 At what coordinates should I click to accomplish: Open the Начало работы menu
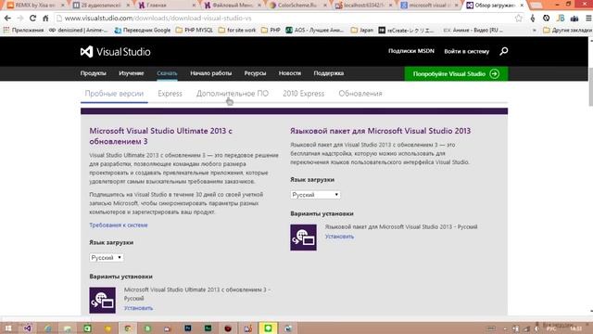[210, 73]
